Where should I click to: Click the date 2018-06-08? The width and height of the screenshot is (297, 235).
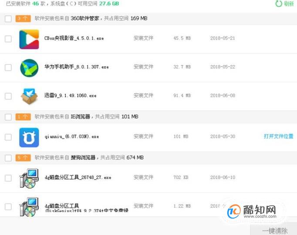tap(223, 96)
